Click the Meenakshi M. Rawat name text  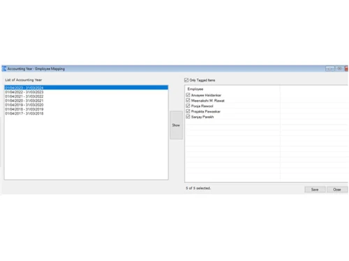[x=208, y=101]
